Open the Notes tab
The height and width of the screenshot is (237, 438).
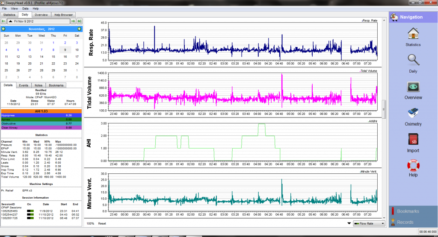point(38,85)
